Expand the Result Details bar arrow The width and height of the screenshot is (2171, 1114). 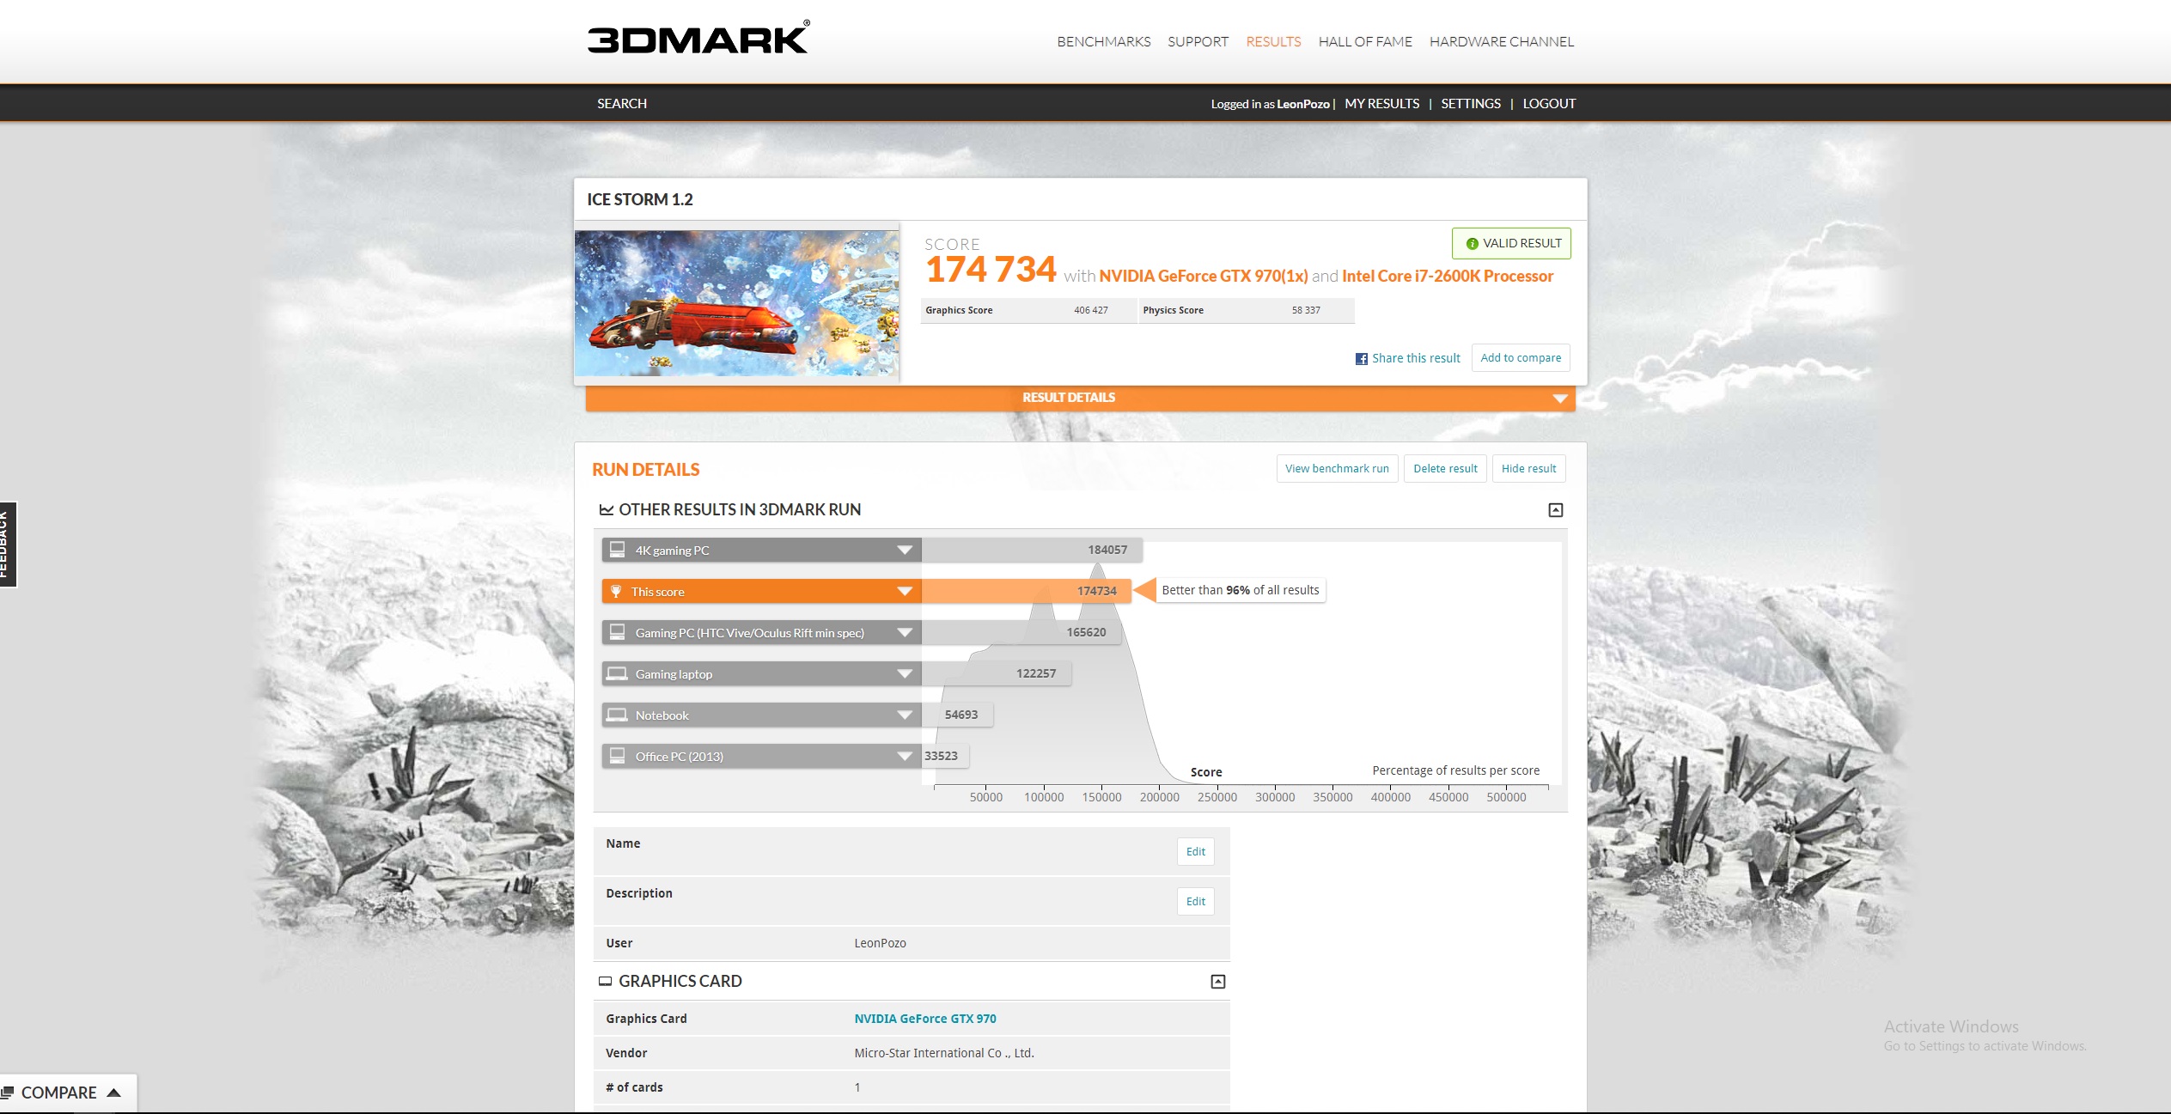tap(1560, 399)
